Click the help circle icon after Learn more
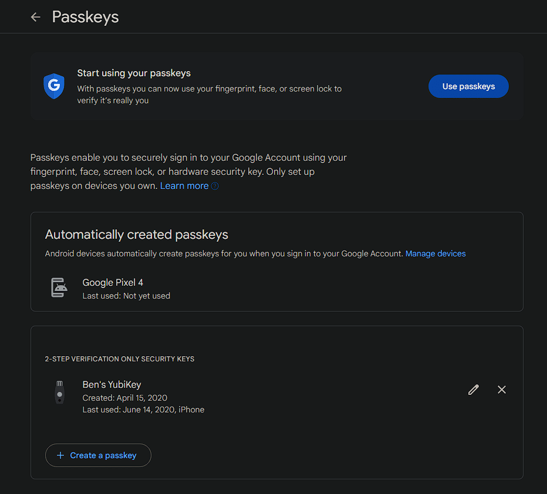The width and height of the screenshot is (547, 494). [x=215, y=186]
